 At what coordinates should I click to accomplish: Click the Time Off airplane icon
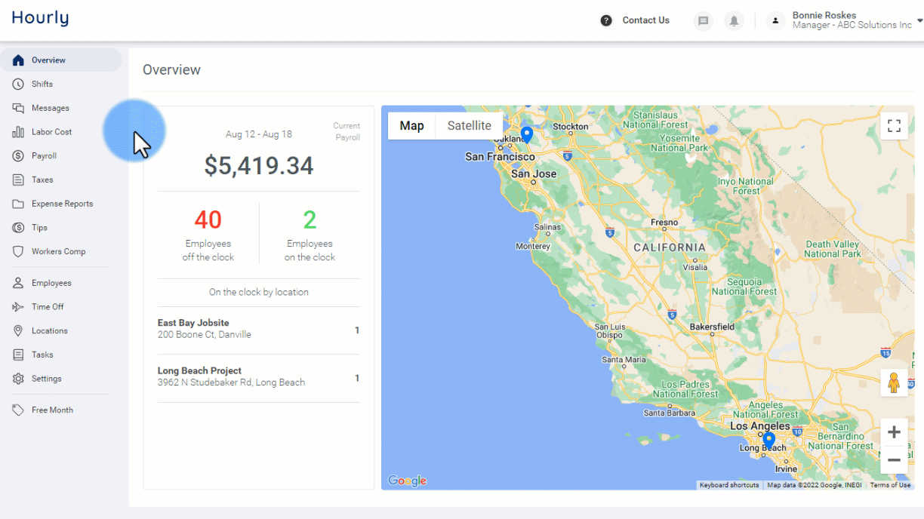(x=18, y=307)
